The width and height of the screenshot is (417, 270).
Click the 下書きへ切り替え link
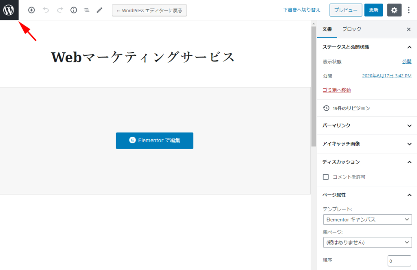pyautogui.click(x=301, y=9)
